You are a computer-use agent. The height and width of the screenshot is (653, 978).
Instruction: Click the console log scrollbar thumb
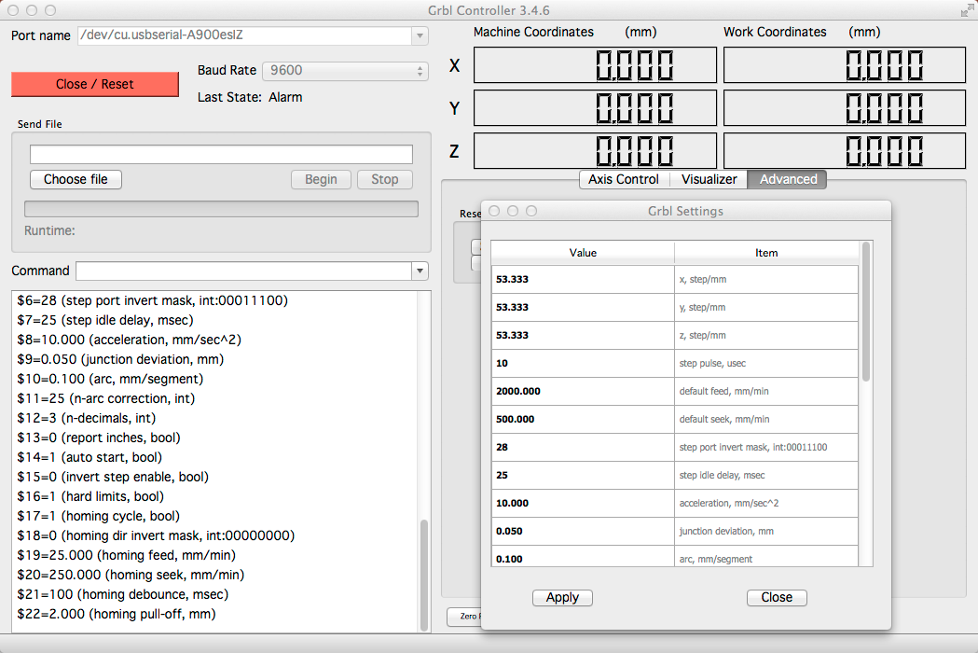(424, 575)
